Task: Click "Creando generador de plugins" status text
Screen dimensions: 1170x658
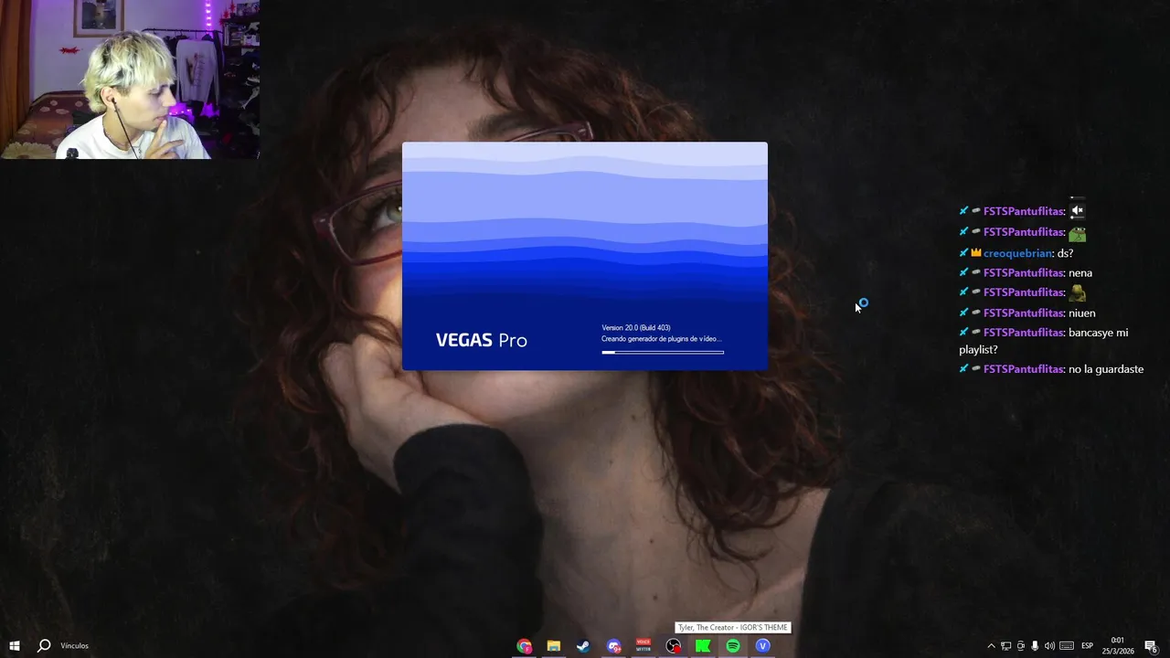Action: coord(662,339)
